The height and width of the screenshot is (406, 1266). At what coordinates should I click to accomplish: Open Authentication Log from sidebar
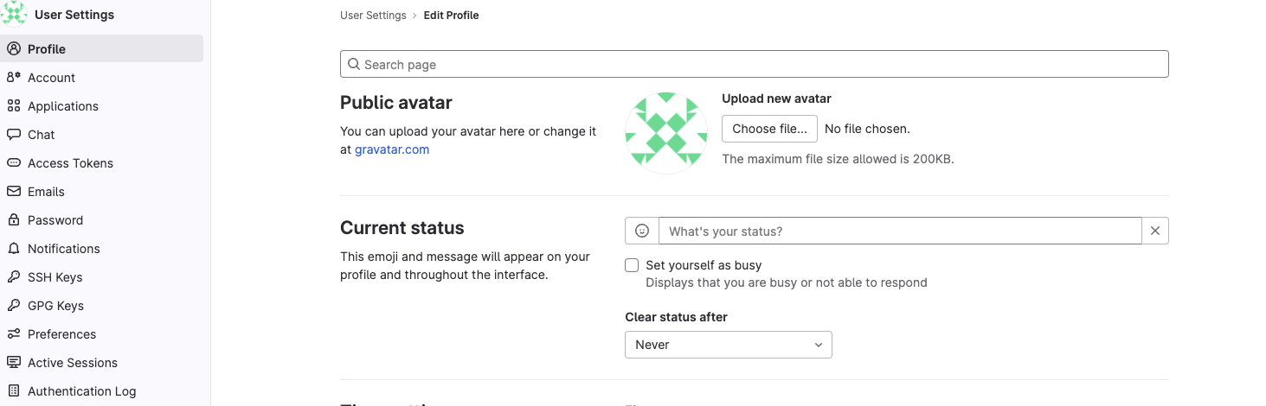click(x=81, y=391)
